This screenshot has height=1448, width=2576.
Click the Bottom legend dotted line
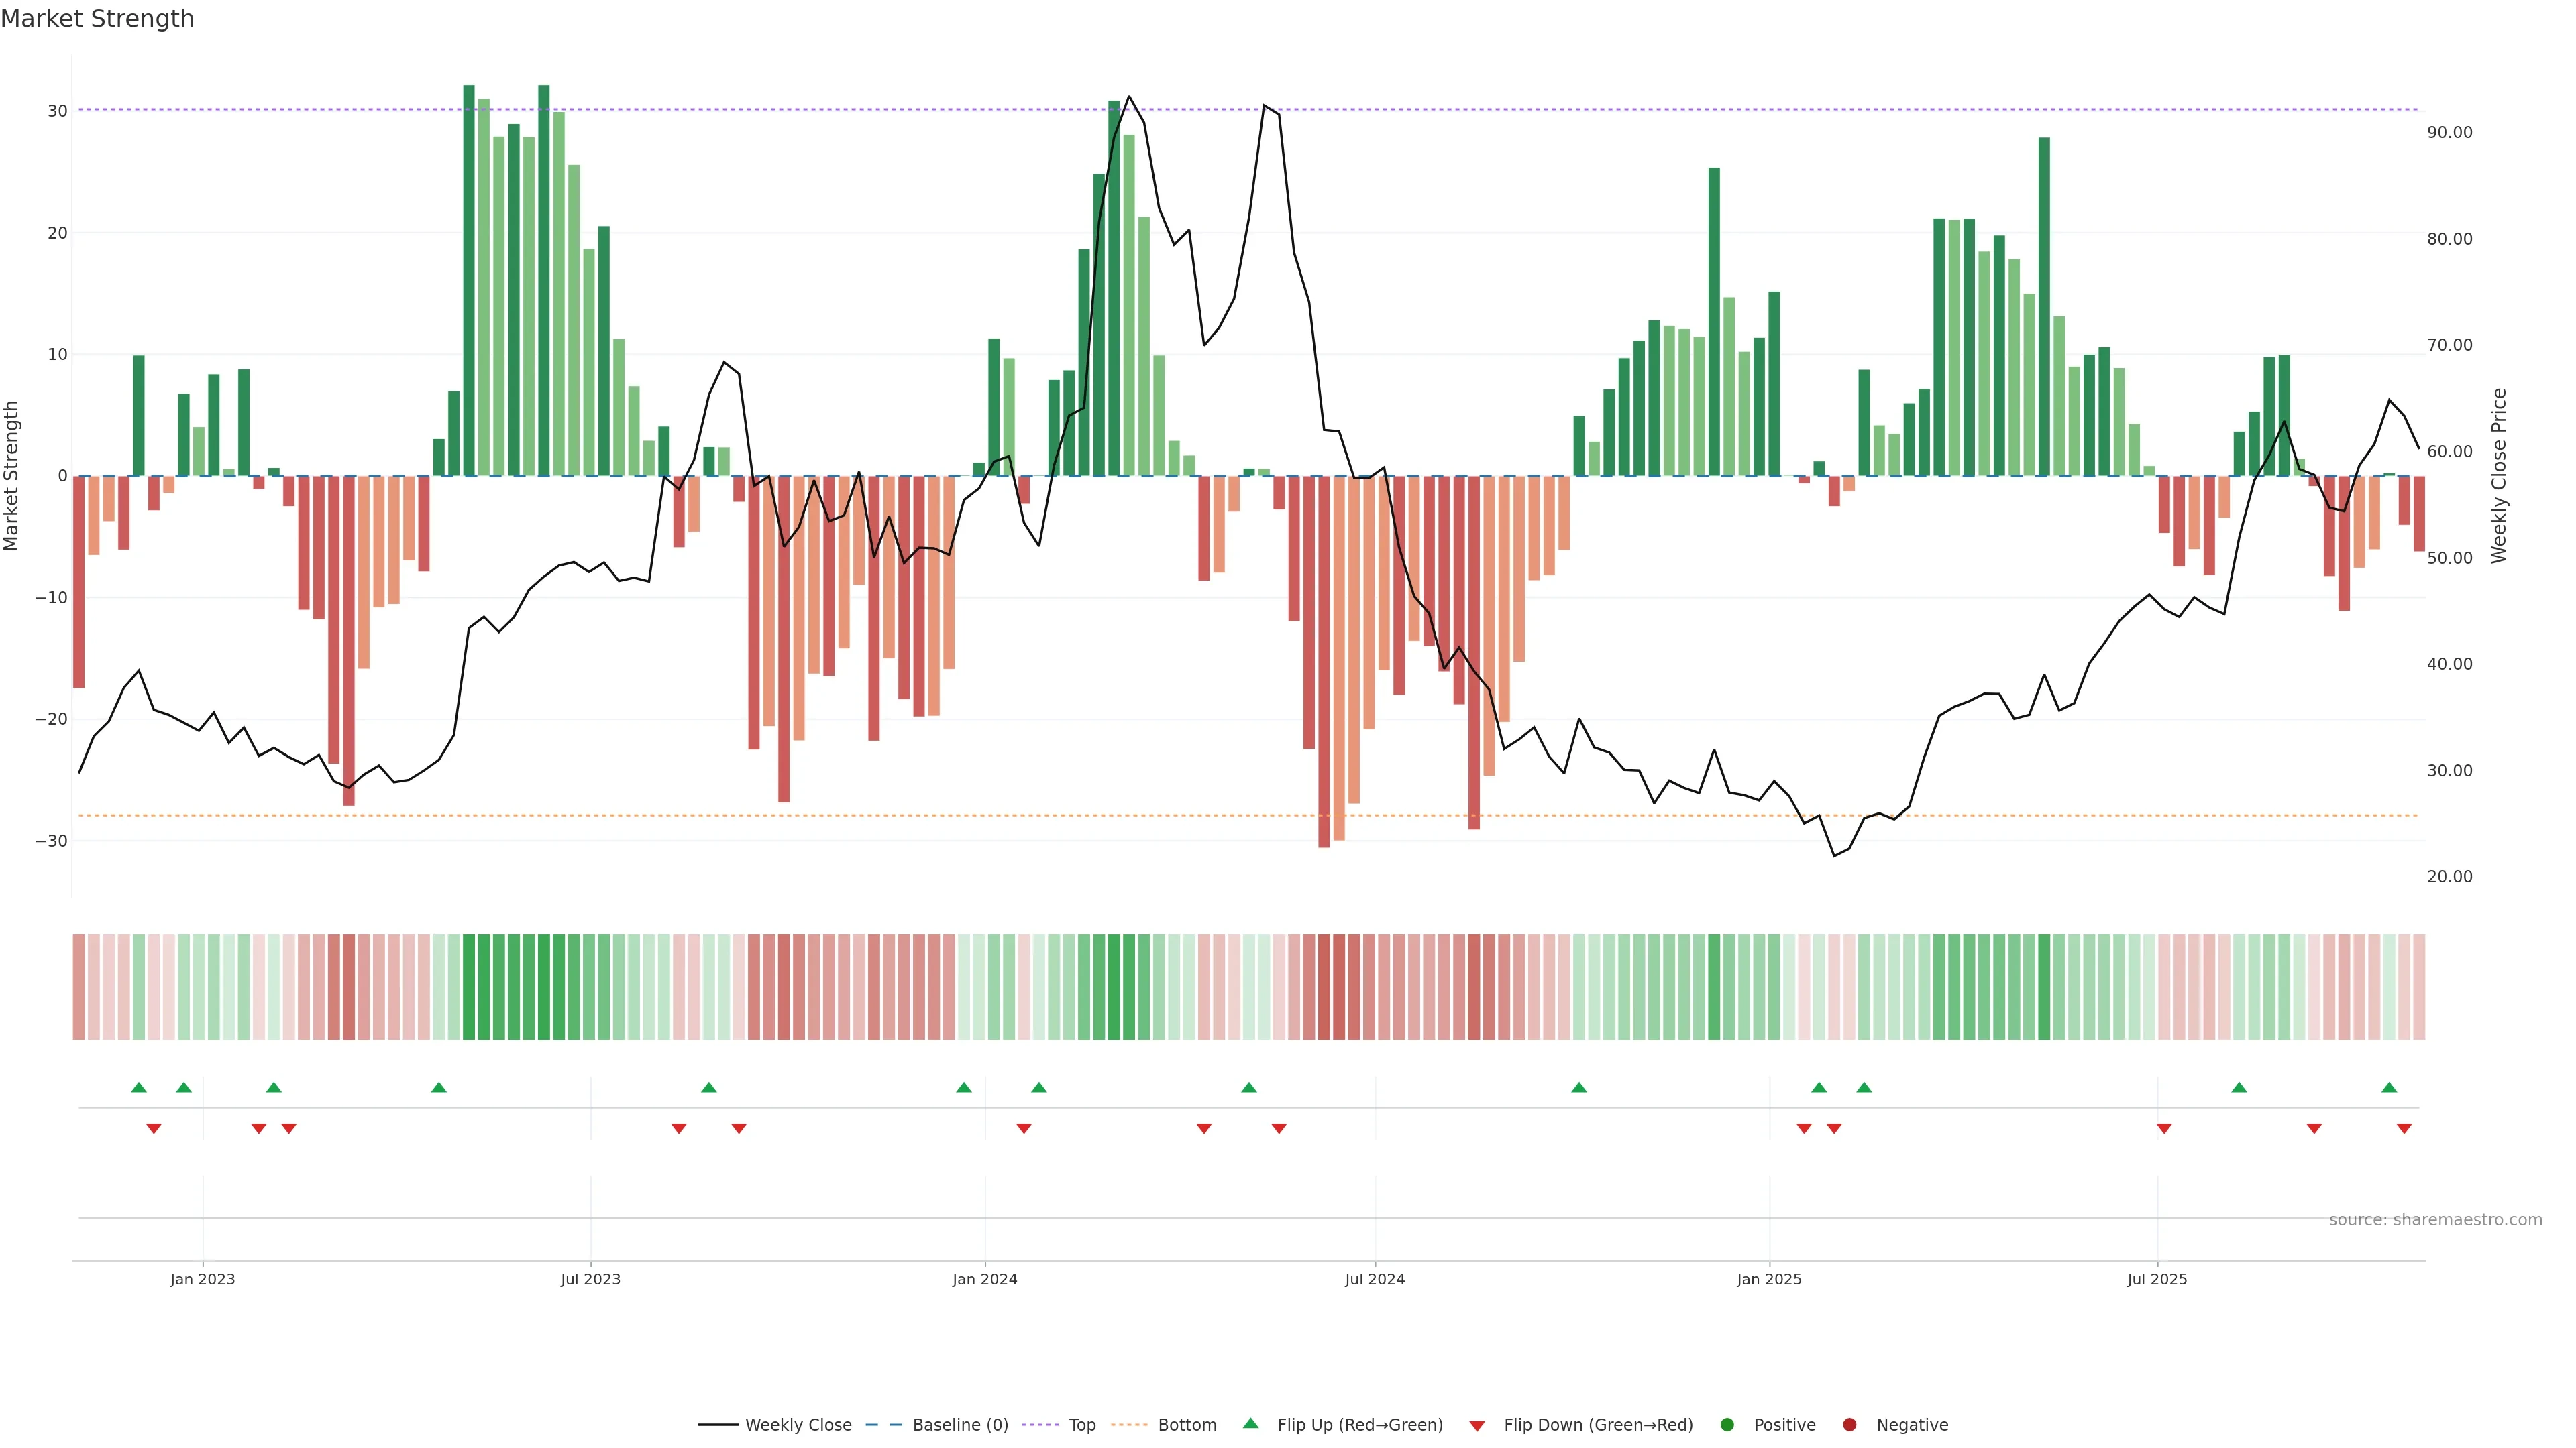click(1129, 1425)
